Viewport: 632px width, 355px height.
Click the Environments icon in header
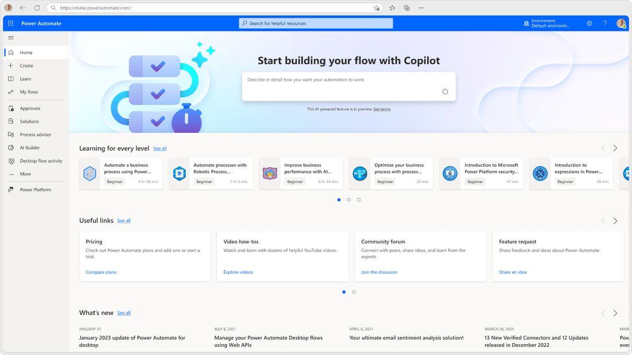[526, 23]
